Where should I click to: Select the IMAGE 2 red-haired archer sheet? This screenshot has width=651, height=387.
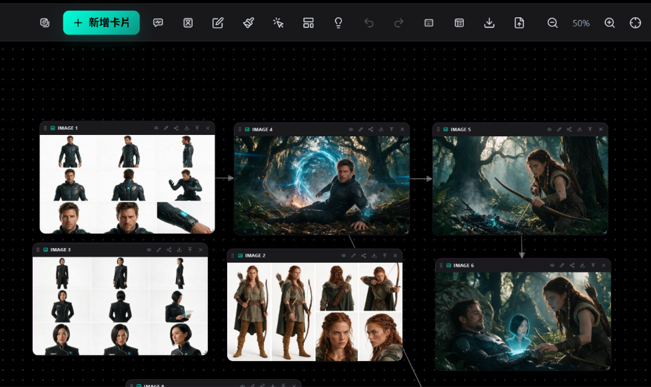pos(315,312)
